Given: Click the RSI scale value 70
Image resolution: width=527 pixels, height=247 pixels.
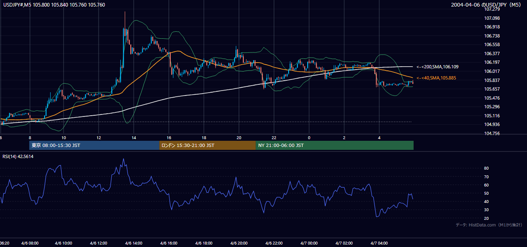Looking at the screenshot, I should (486, 177).
